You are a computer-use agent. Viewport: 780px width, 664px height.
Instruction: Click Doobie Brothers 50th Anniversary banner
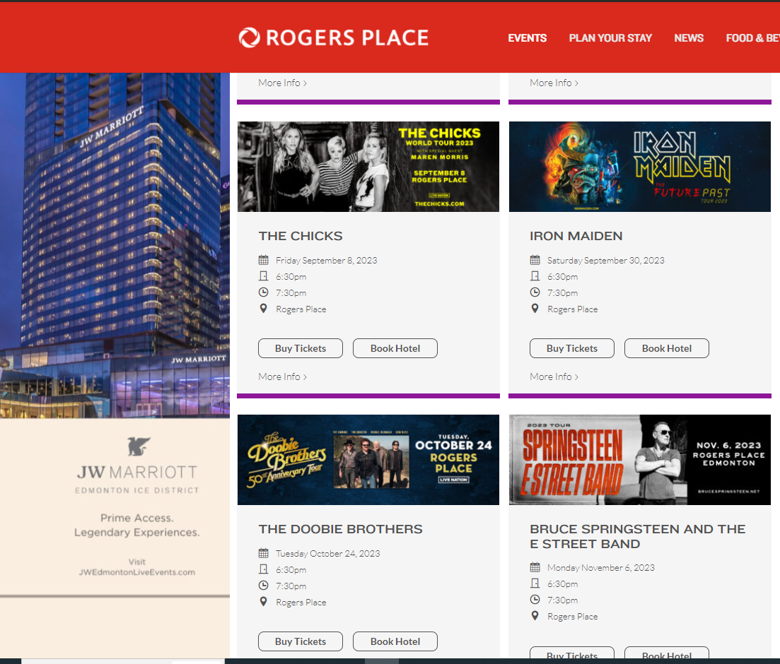(x=368, y=460)
